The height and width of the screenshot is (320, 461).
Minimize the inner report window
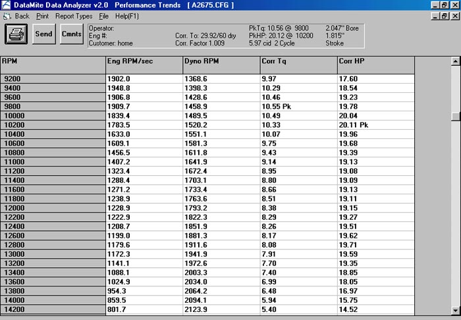coord(435,16)
